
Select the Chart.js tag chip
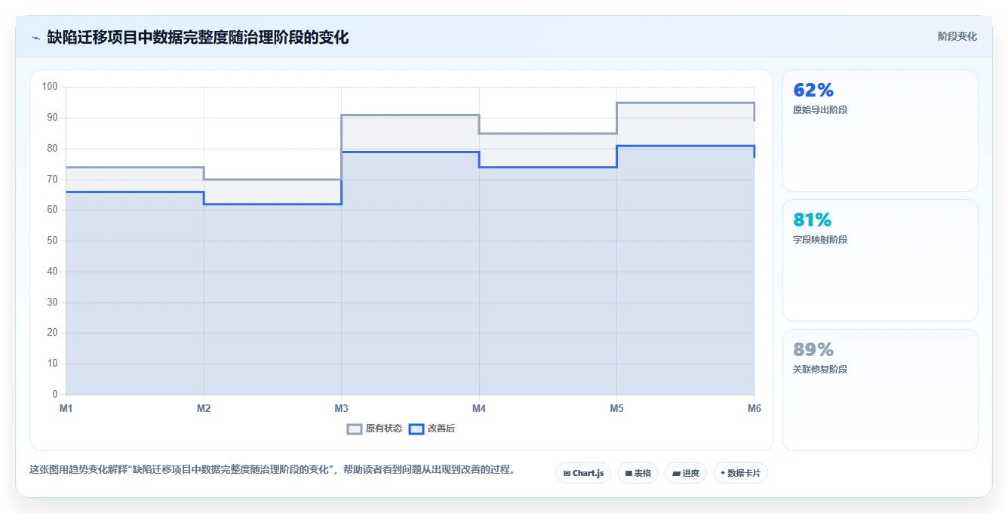[583, 473]
